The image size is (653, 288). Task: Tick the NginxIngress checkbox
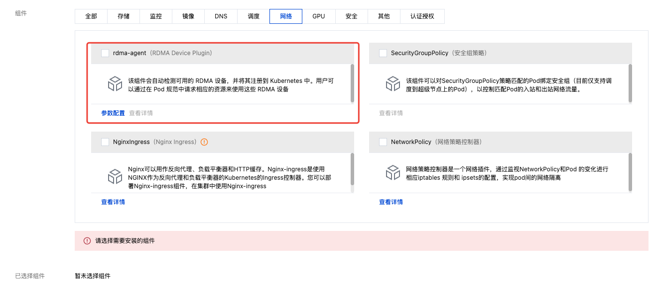coord(105,142)
